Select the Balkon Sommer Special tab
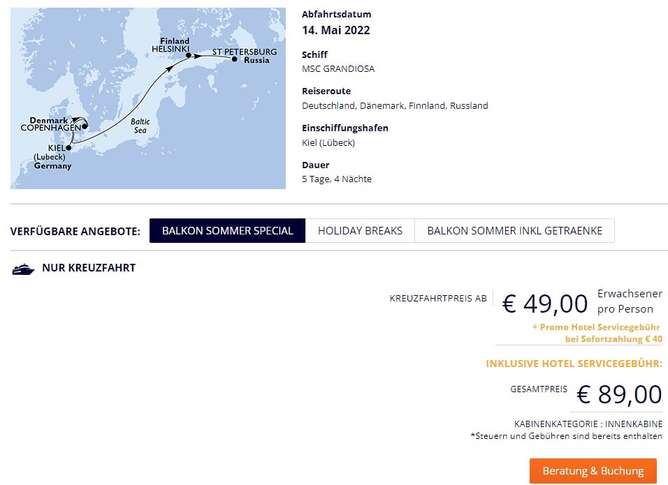The image size is (668, 485). (x=227, y=230)
